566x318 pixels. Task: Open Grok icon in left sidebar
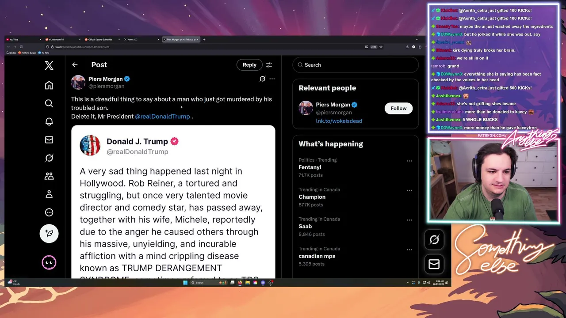[49, 158]
